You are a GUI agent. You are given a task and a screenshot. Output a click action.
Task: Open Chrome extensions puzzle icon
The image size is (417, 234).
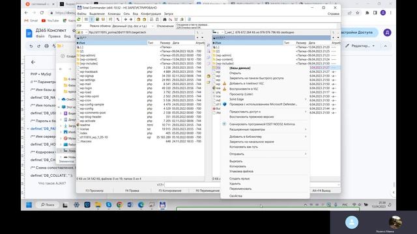coord(367,12)
